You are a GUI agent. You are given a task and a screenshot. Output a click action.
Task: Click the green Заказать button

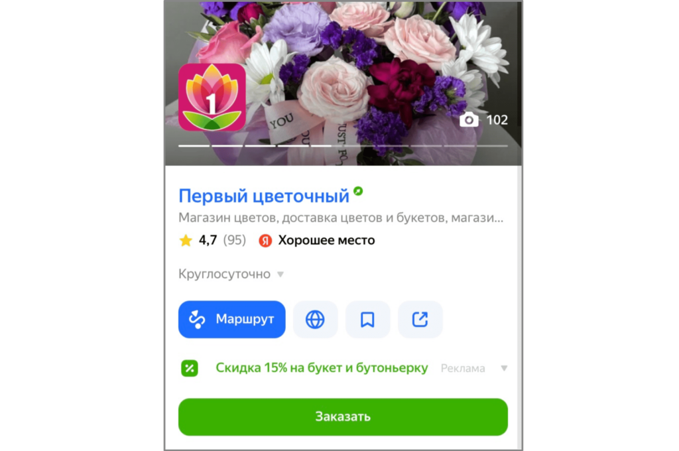pos(343,417)
